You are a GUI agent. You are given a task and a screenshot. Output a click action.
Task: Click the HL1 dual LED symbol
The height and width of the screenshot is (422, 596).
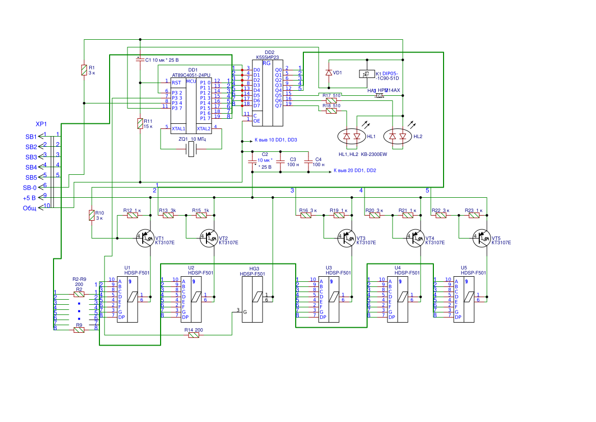point(352,137)
